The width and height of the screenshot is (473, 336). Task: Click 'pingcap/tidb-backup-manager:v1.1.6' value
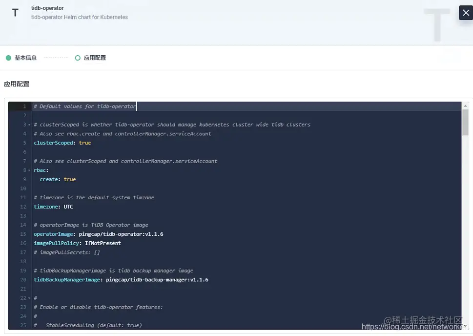click(x=157, y=279)
